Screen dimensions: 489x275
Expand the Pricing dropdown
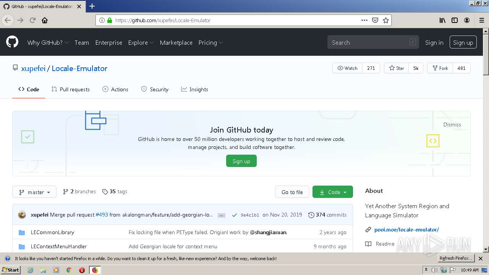[210, 42]
